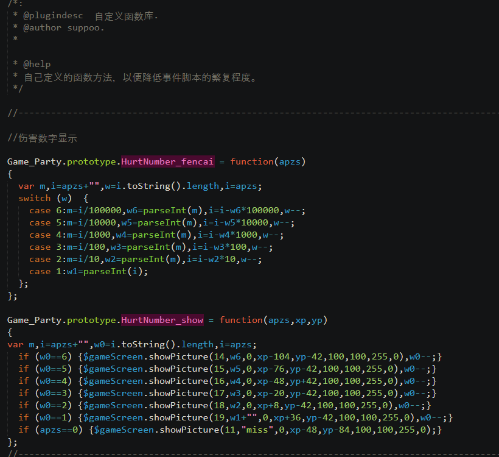Click the 'if (apzs==0)' miss line
Screen dimensions: 499x457
click(x=230, y=430)
